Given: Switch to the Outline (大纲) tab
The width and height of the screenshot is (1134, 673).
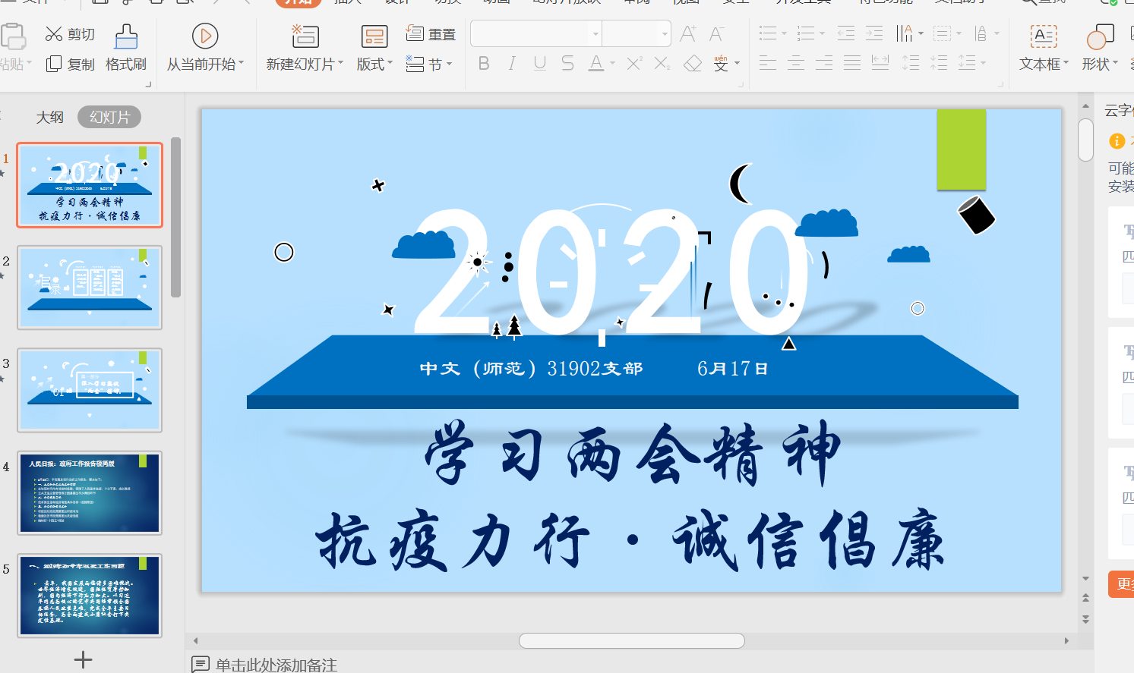Looking at the screenshot, I should (50, 117).
